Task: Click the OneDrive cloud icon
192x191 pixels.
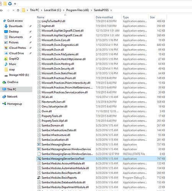Action: tap(4, 82)
